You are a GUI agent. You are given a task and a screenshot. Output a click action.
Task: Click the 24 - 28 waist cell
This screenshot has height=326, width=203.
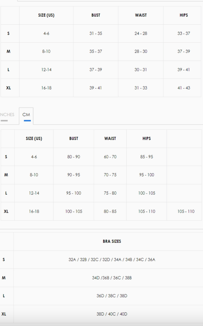tap(141, 33)
